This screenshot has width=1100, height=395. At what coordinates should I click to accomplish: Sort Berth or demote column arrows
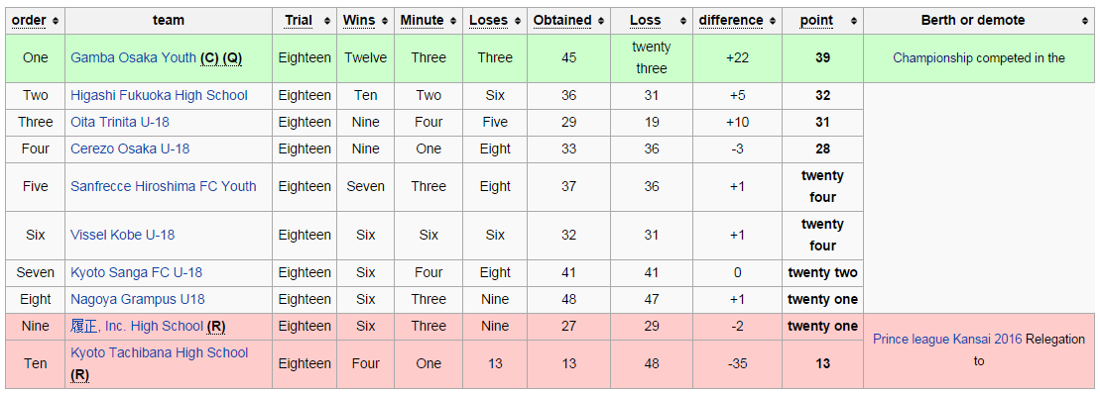point(1084,21)
